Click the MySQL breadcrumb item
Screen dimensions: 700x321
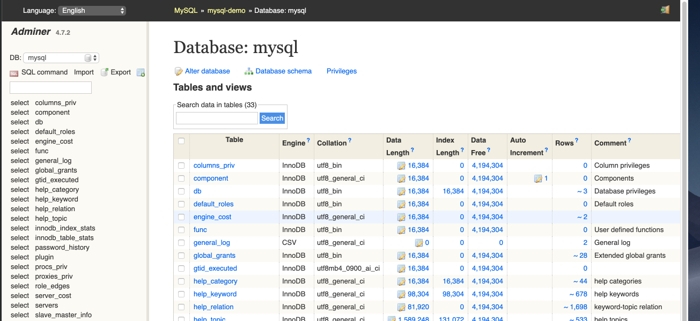pos(185,10)
